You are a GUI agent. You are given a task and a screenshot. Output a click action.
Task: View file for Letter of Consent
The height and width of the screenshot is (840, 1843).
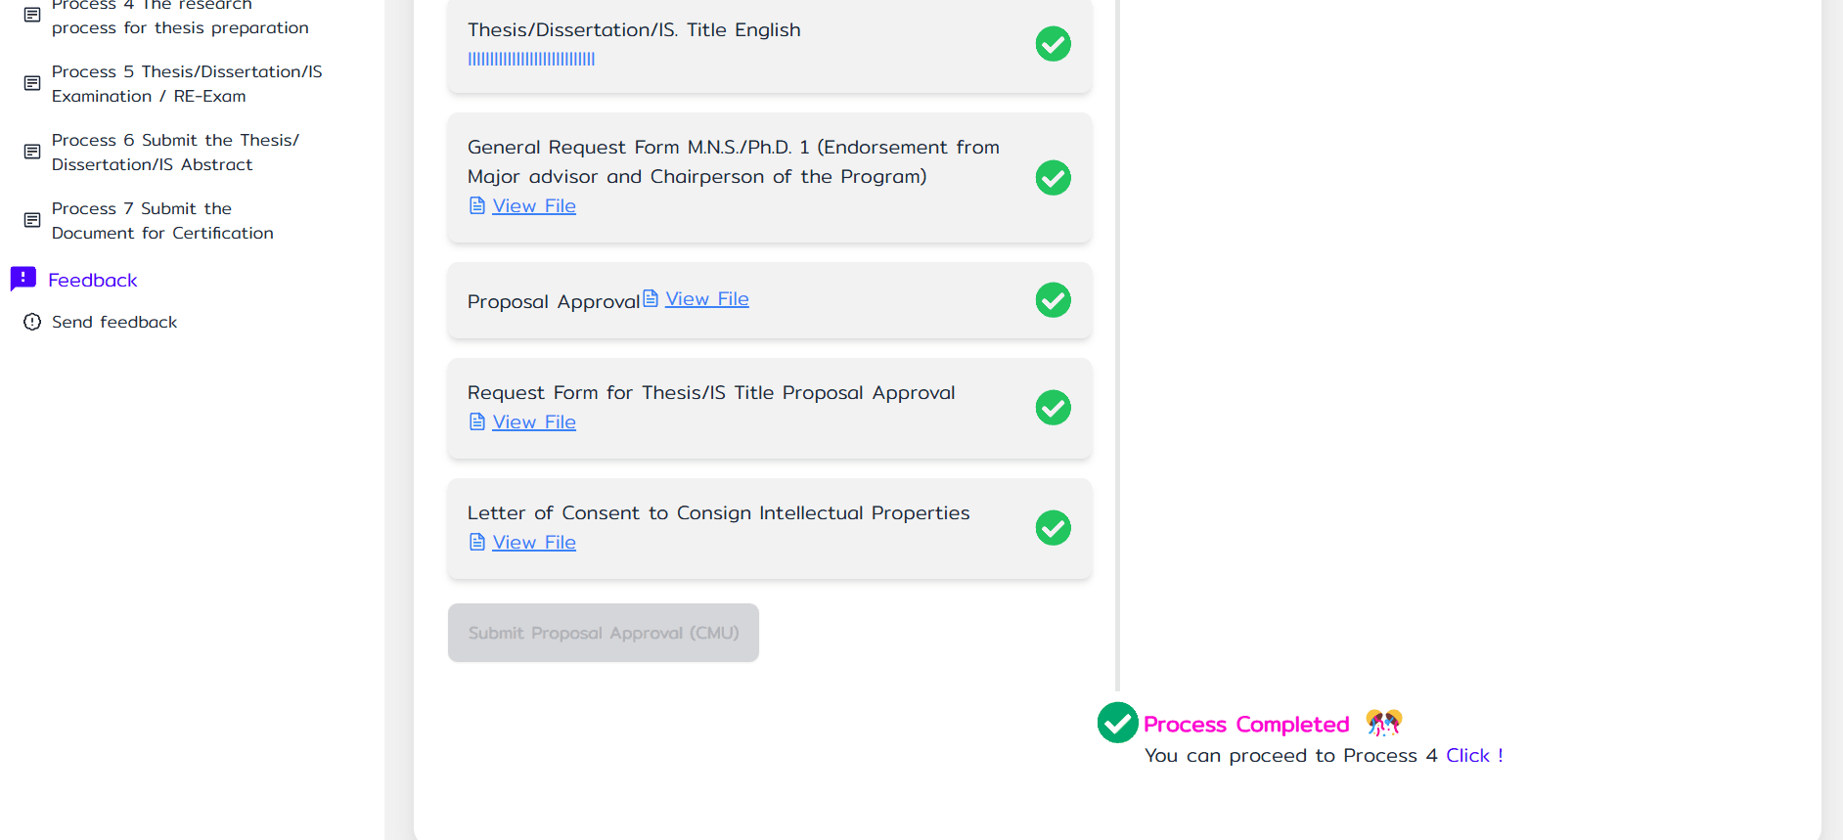coord(533,542)
